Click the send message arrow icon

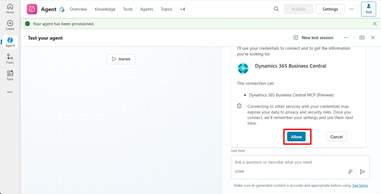point(362,171)
